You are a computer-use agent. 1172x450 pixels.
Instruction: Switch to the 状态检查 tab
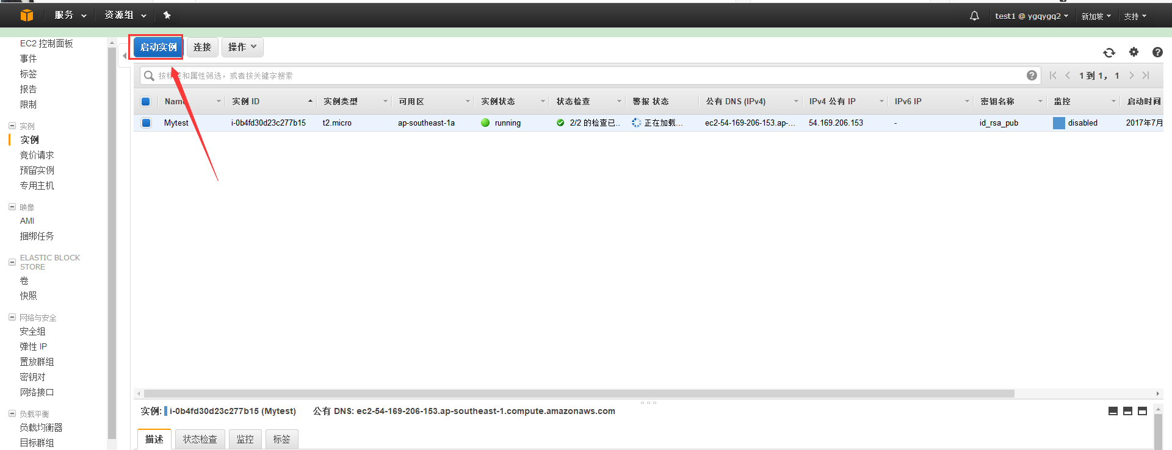click(200, 439)
